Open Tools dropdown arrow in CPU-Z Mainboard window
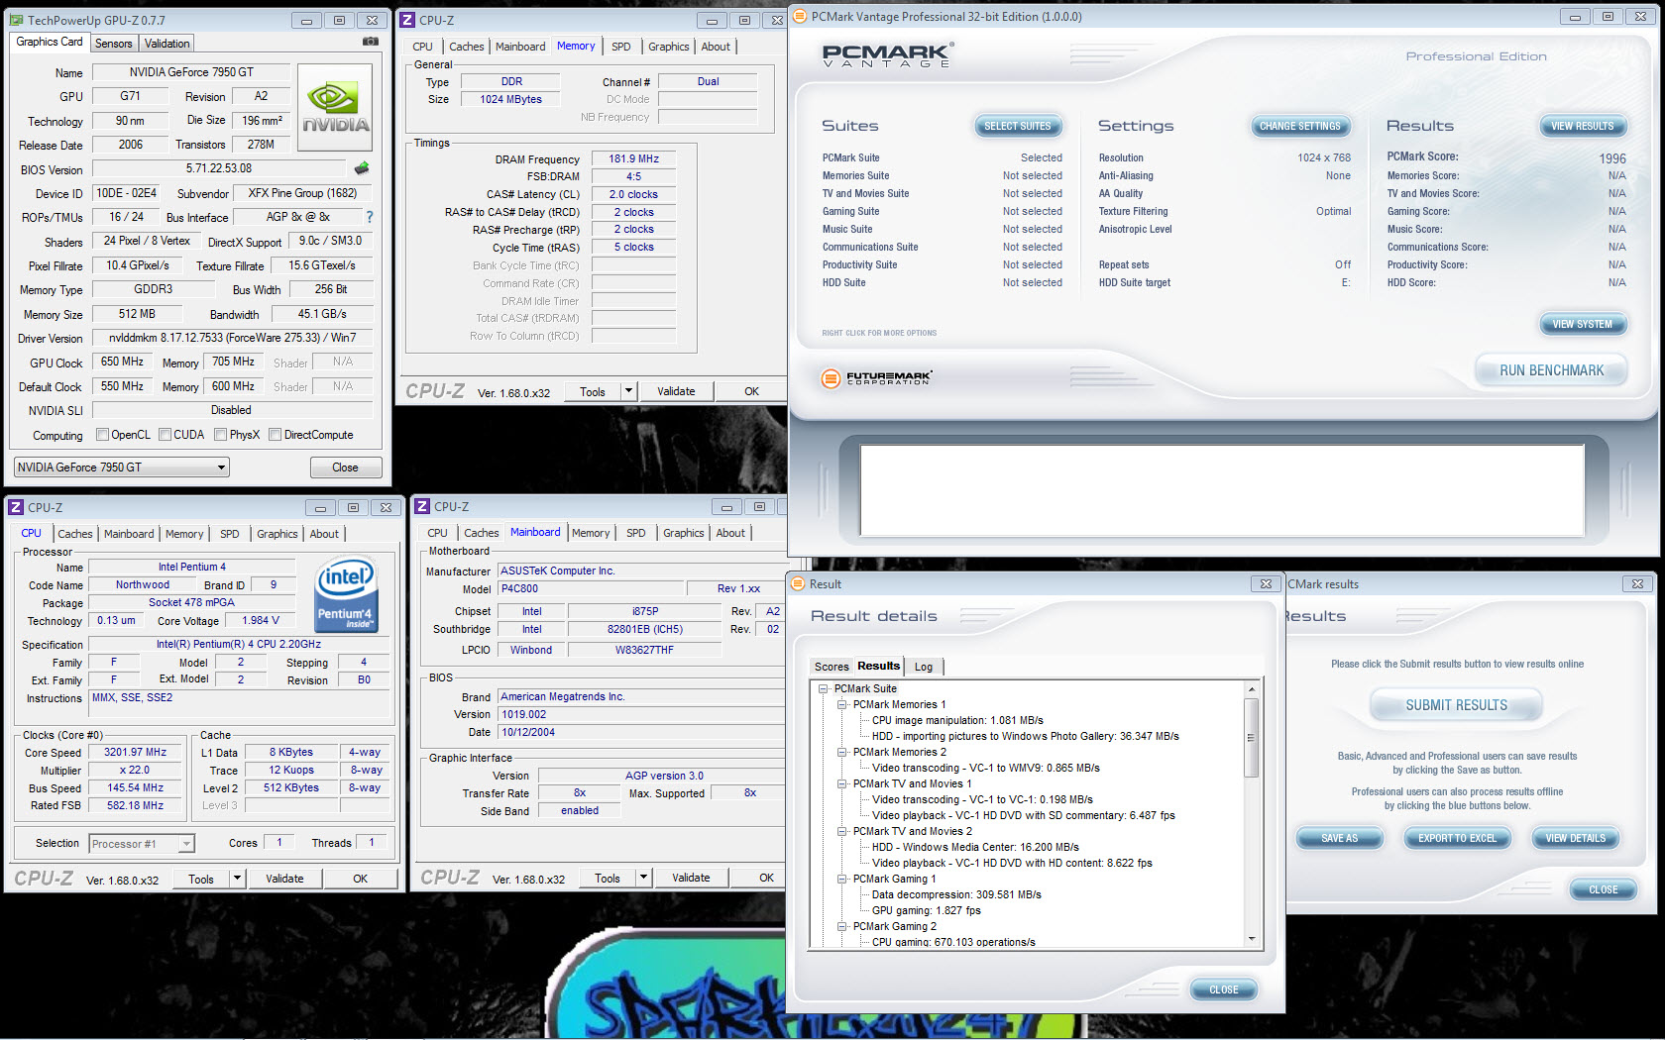Screen dimensions: 1665x1040 pyautogui.click(x=643, y=878)
